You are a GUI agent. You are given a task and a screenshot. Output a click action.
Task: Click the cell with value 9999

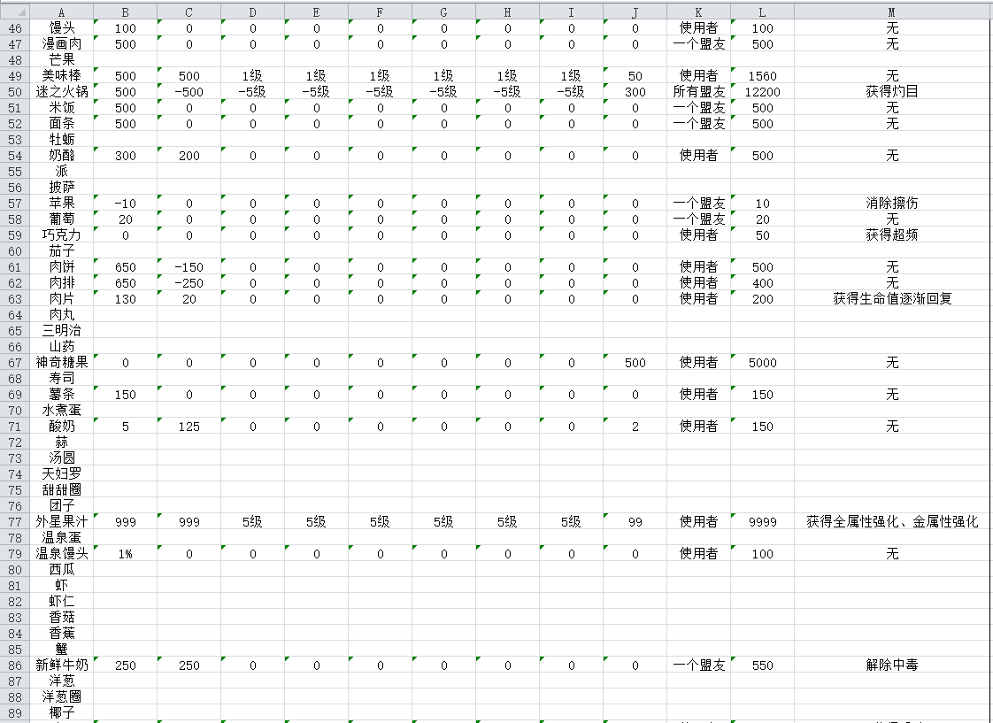pos(763,521)
